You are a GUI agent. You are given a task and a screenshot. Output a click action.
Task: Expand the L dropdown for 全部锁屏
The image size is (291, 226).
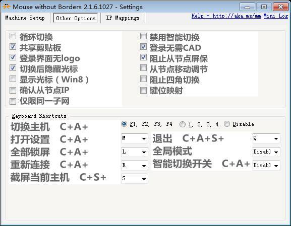pos(135,152)
